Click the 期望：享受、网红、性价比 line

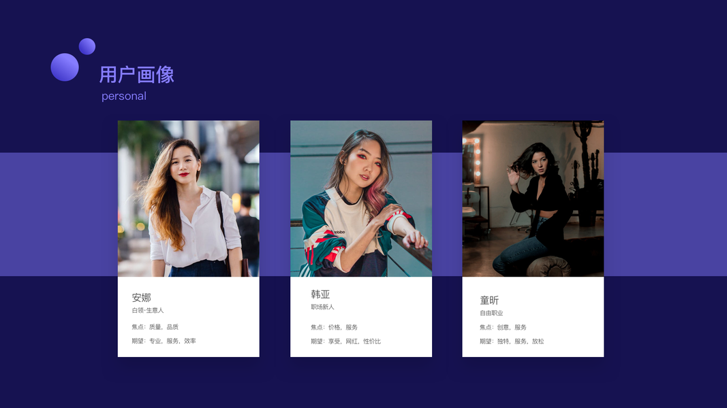point(345,341)
